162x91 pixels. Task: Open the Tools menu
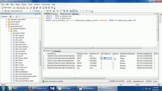(30, 5)
